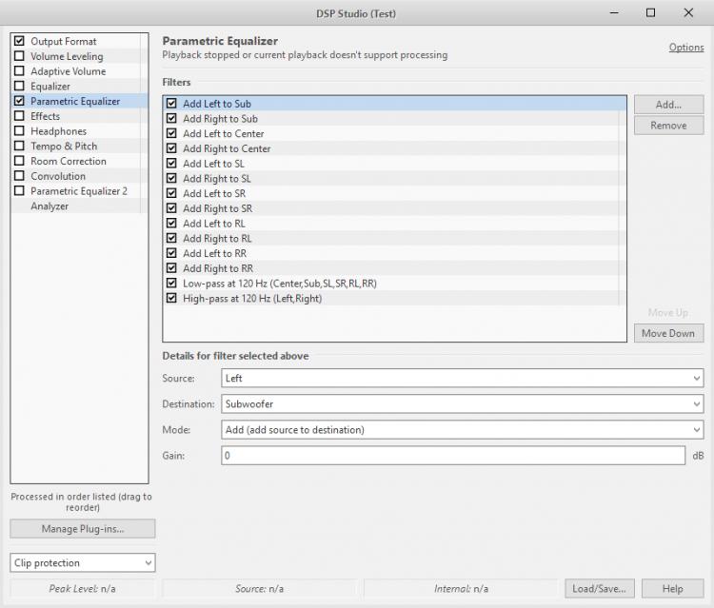
Task: Click into the Gain input field
Action: pyautogui.click(x=454, y=456)
